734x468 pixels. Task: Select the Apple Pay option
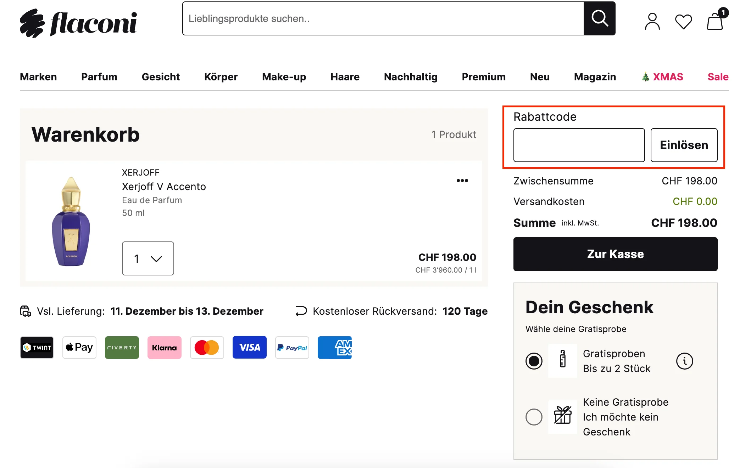point(79,347)
